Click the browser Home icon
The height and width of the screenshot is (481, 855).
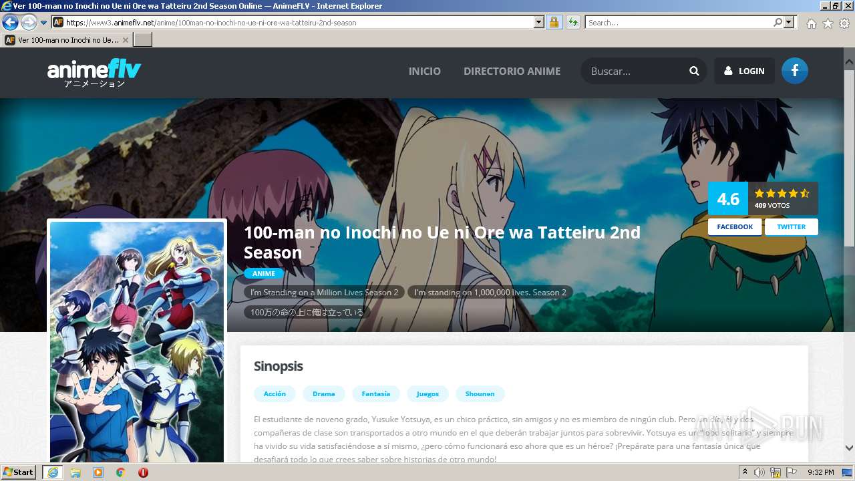click(x=811, y=23)
